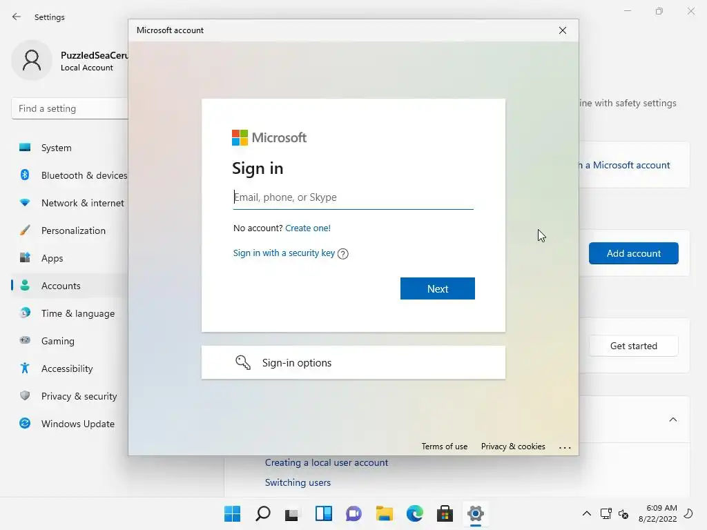
Task: Open taskbar Search
Action: tap(262, 513)
